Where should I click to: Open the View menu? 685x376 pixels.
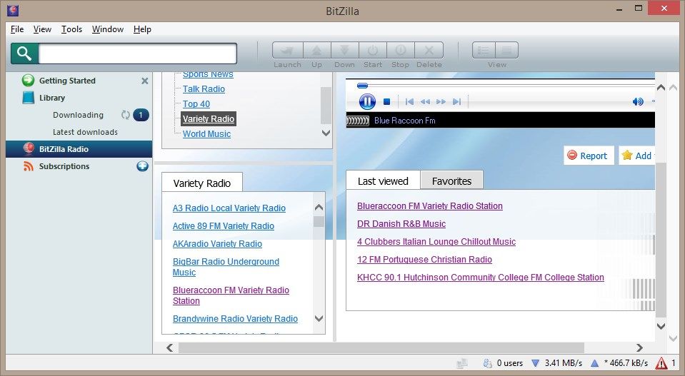[42, 29]
